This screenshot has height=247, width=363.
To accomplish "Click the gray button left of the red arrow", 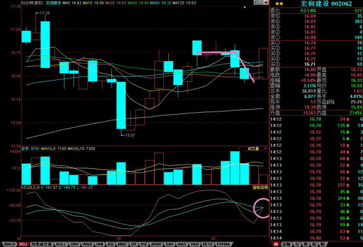I will (259, 3).
